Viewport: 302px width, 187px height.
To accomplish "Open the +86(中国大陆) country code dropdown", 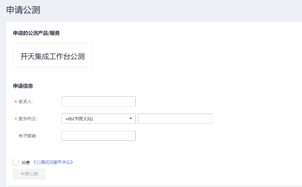I will pos(98,119).
